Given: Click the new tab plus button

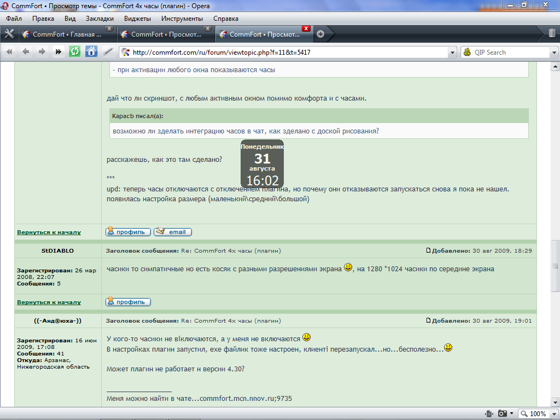Looking at the screenshot, I should [x=320, y=34].
